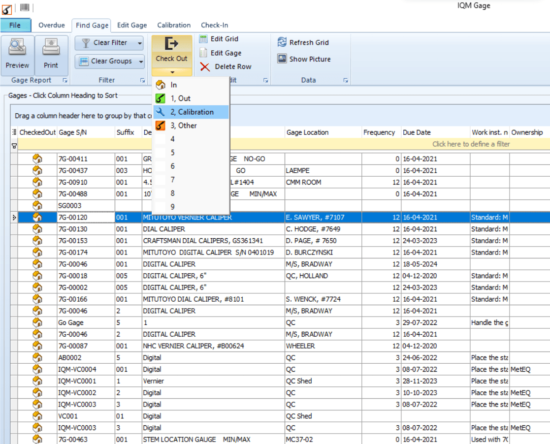Sort by the Due Date column header
The width and height of the screenshot is (550, 444).
tap(416, 132)
